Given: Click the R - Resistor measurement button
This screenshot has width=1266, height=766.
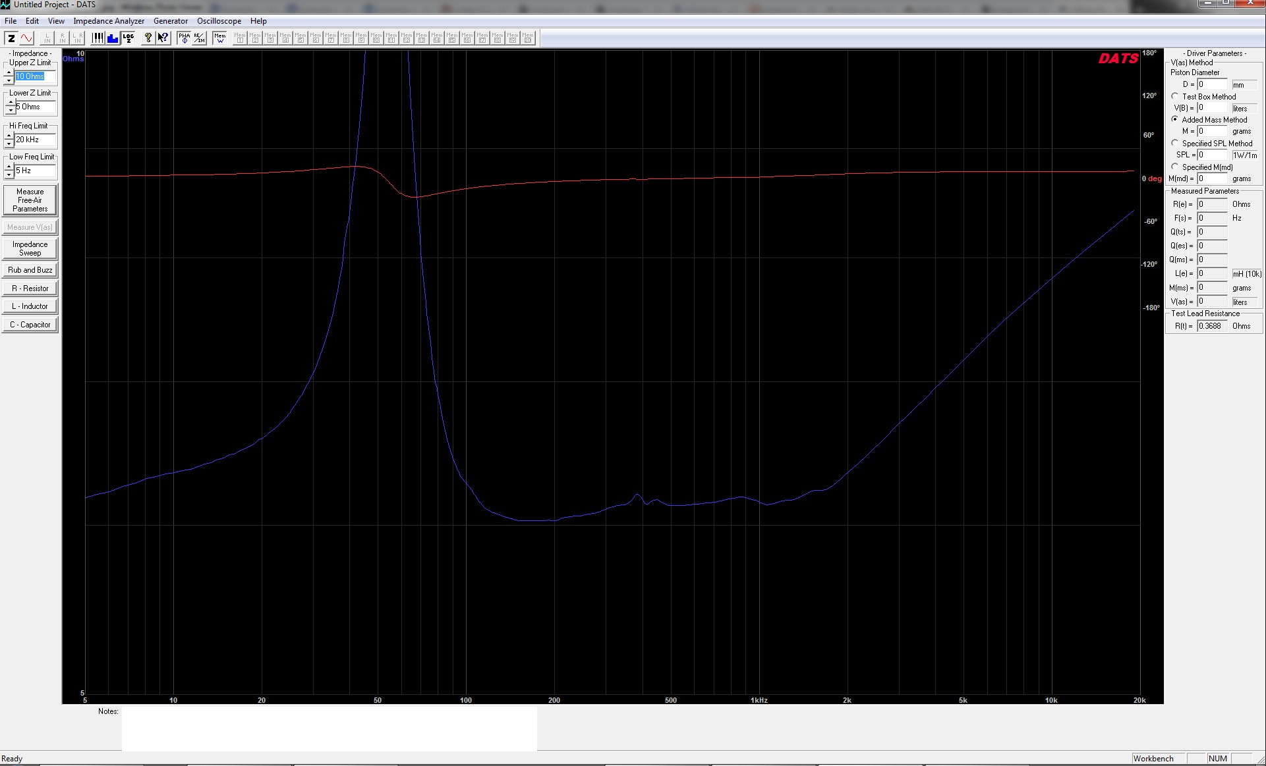Looking at the screenshot, I should click(x=30, y=288).
